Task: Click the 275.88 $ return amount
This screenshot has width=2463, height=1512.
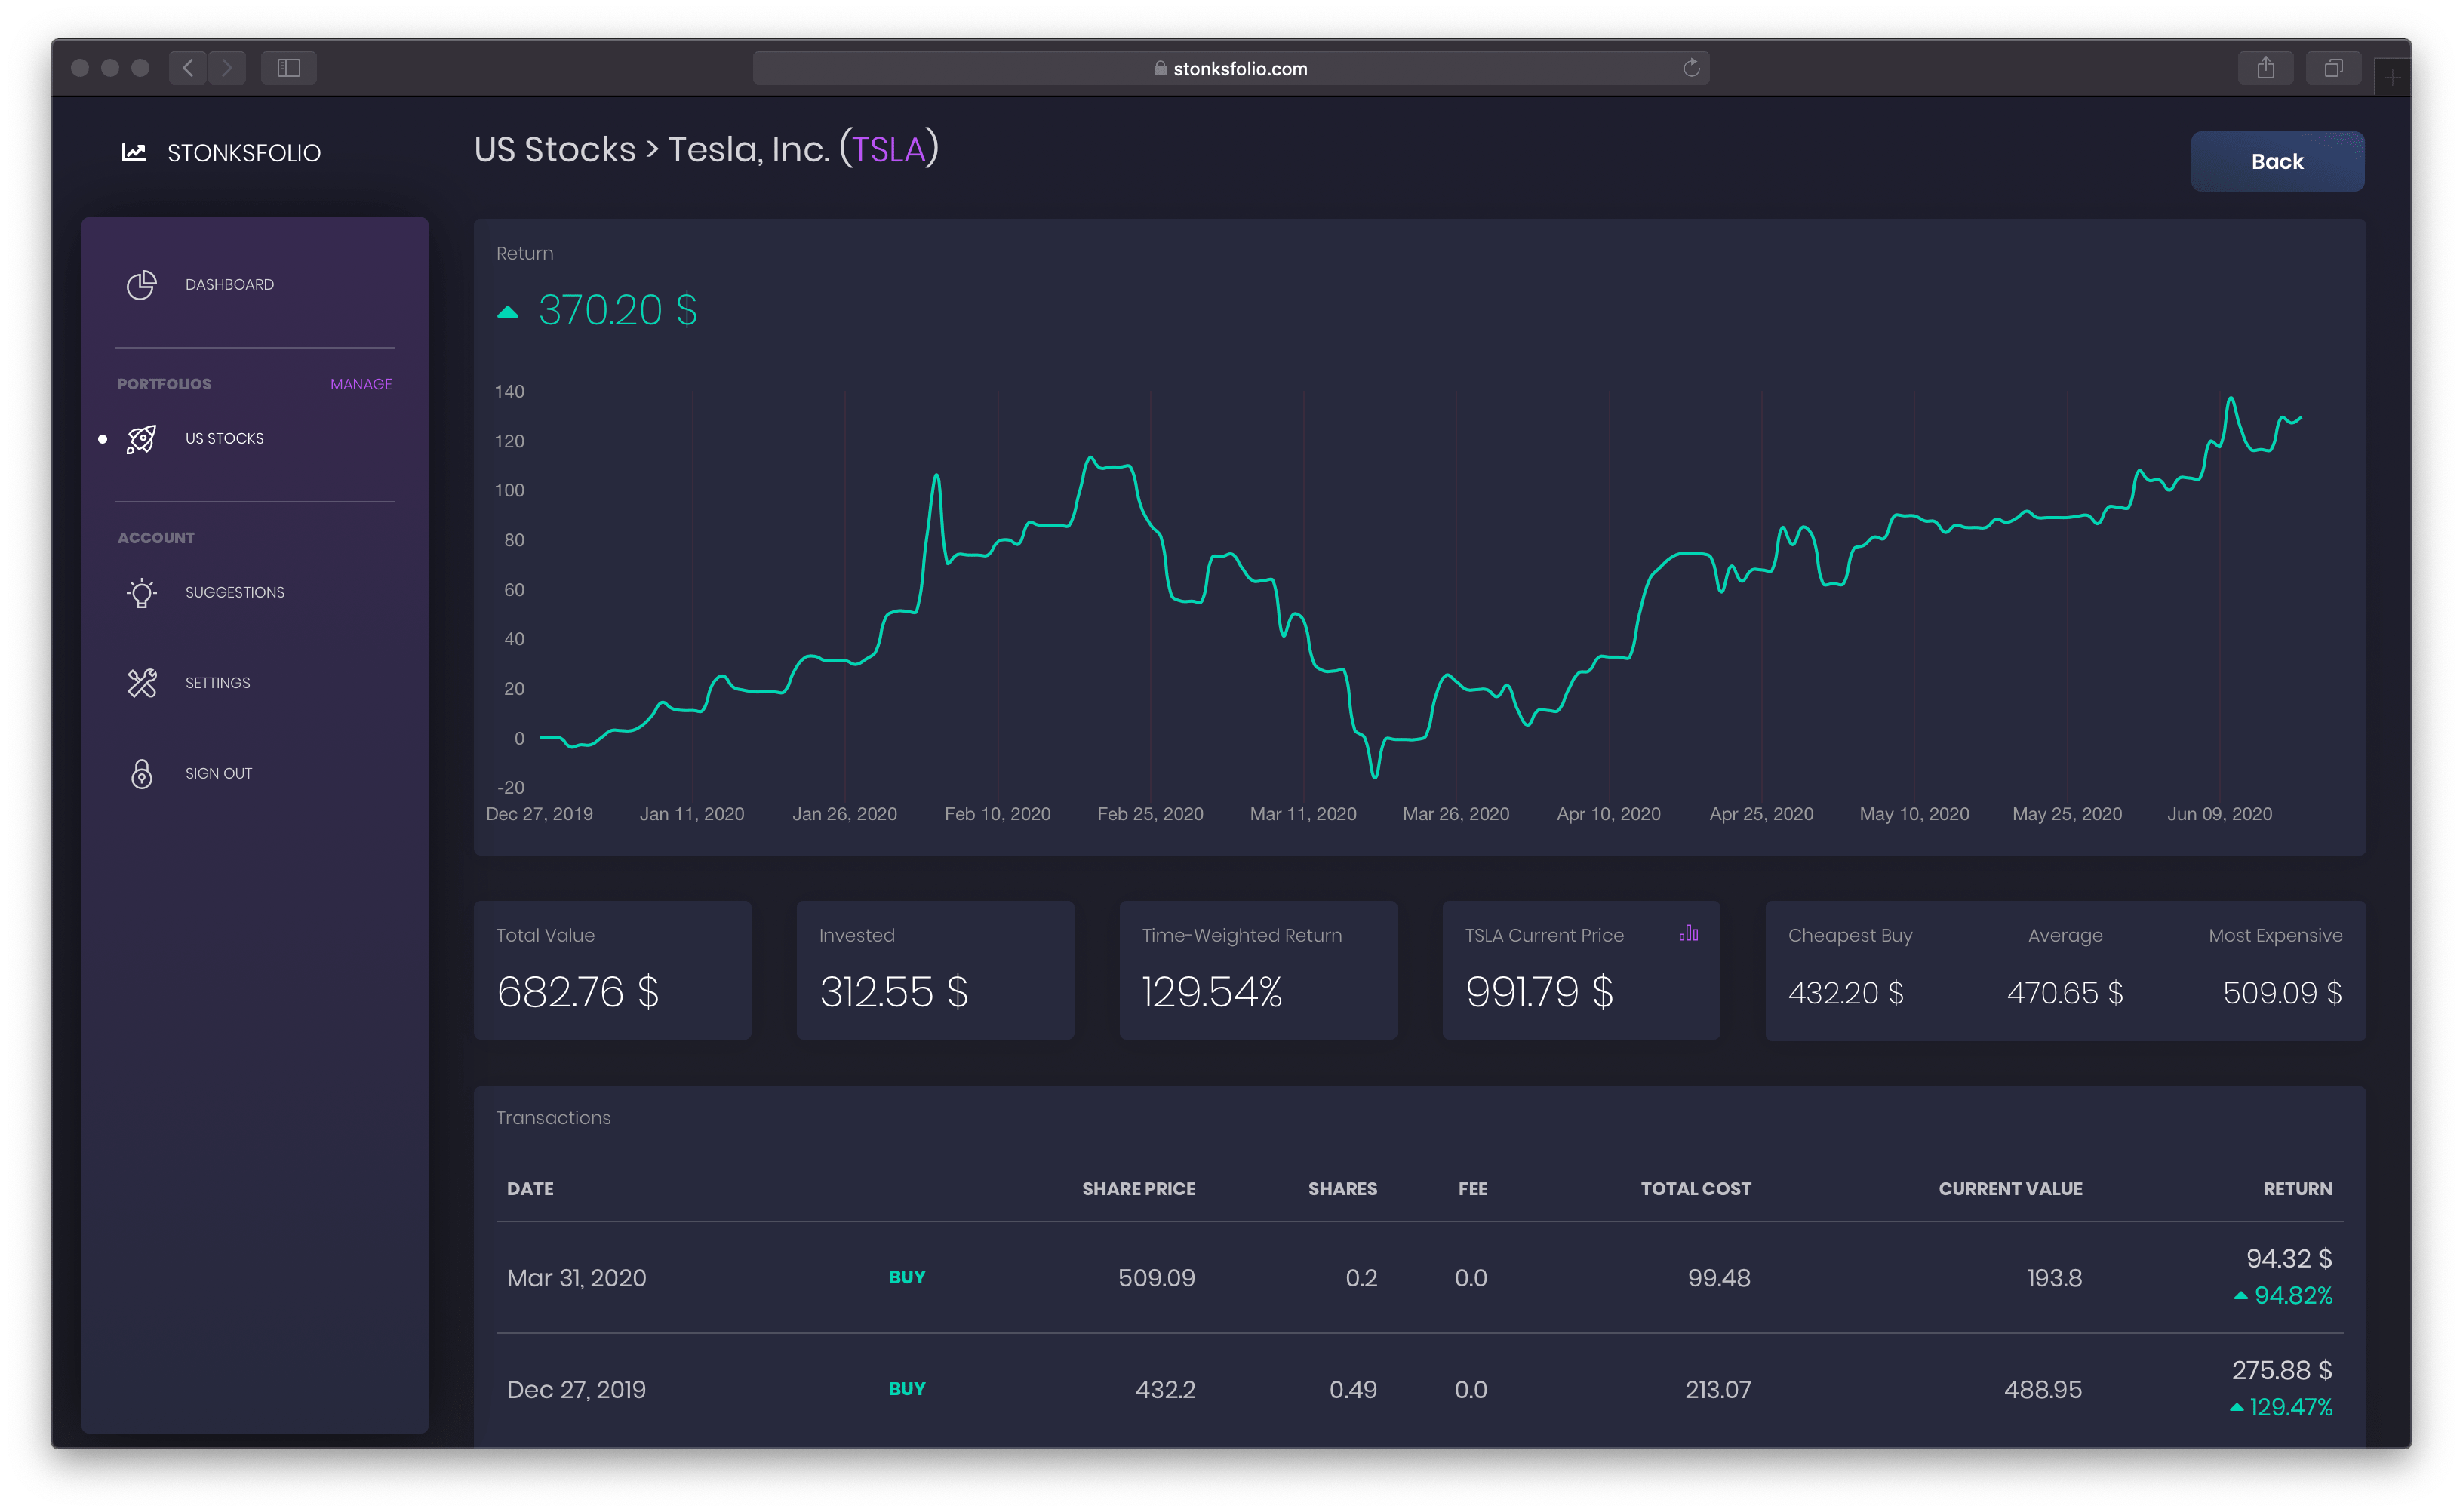Action: click(2282, 1370)
